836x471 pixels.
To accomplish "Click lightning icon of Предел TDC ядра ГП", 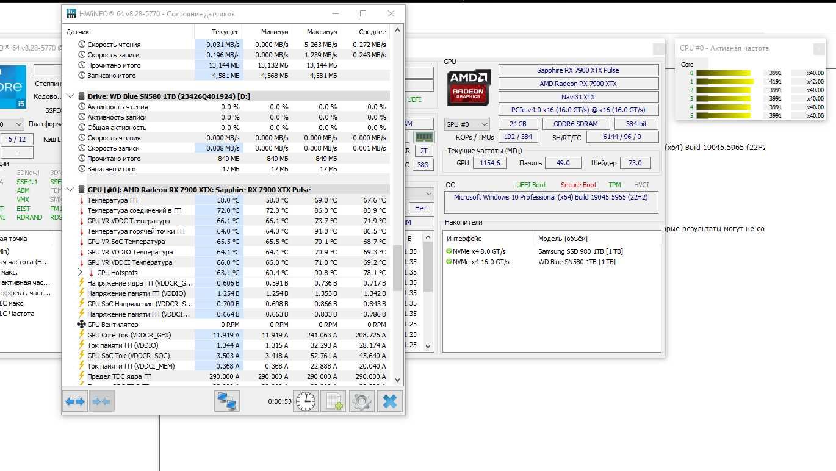I will pyautogui.click(x=82, y=376).
